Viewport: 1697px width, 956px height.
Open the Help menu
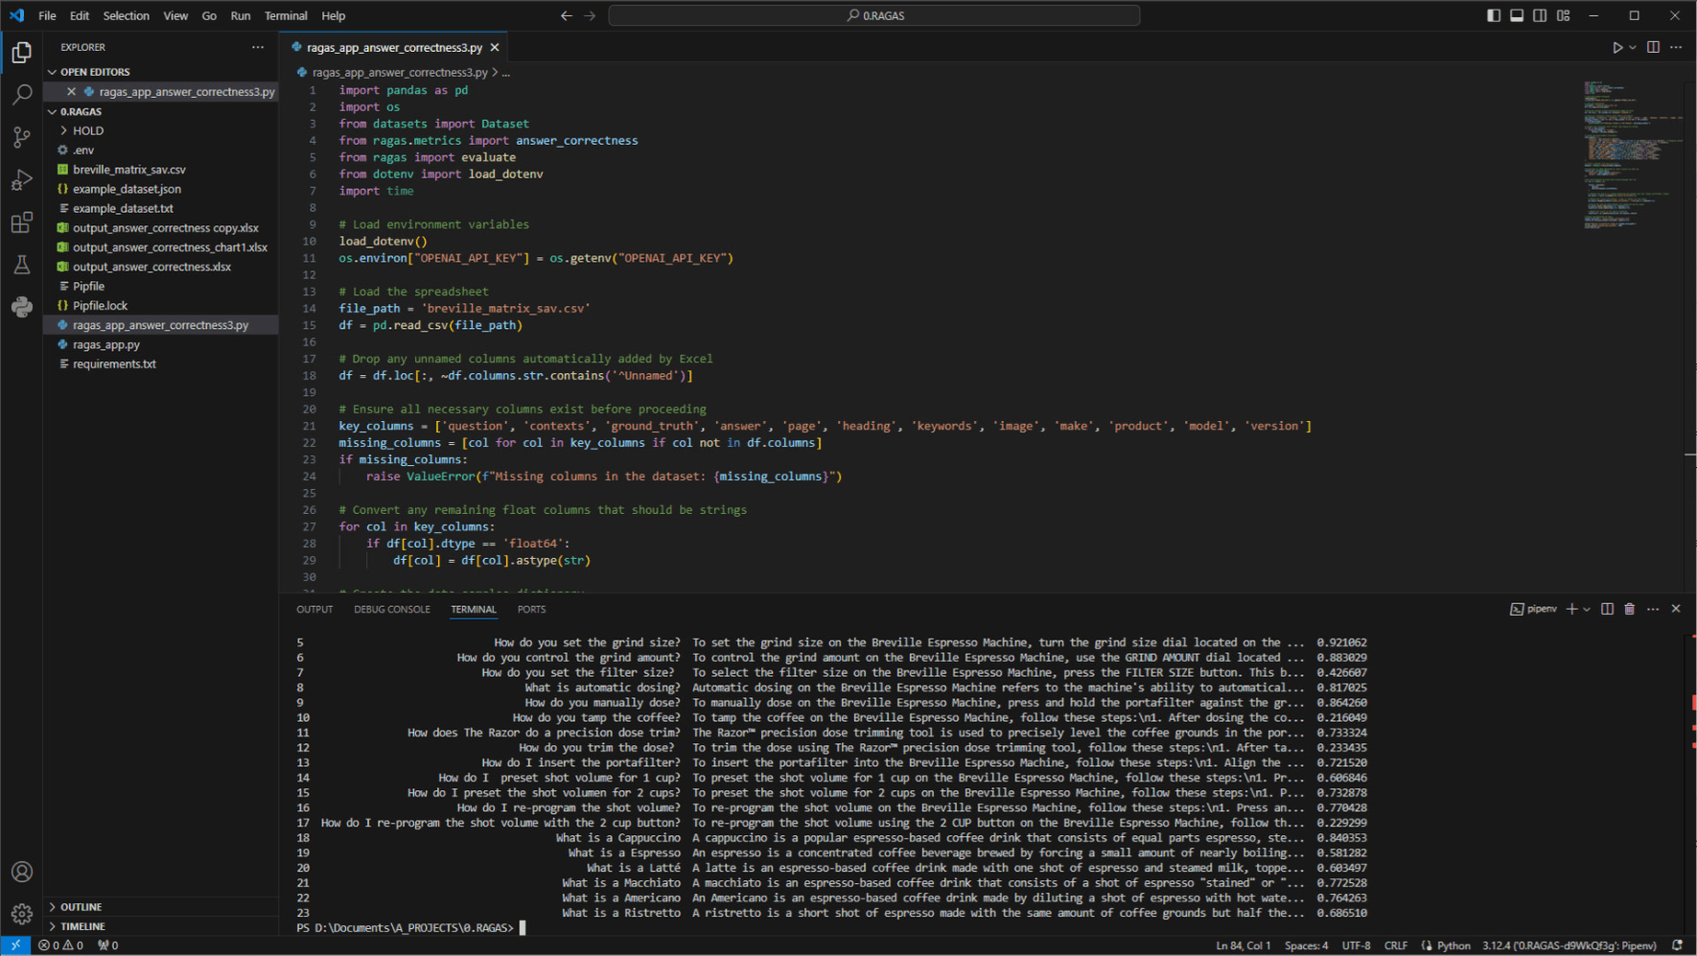(x=334, y=15)
